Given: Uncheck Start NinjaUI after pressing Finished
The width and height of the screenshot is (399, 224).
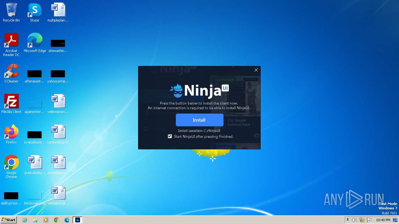Looking at the screenshot, I should click(x=170, y=136).
